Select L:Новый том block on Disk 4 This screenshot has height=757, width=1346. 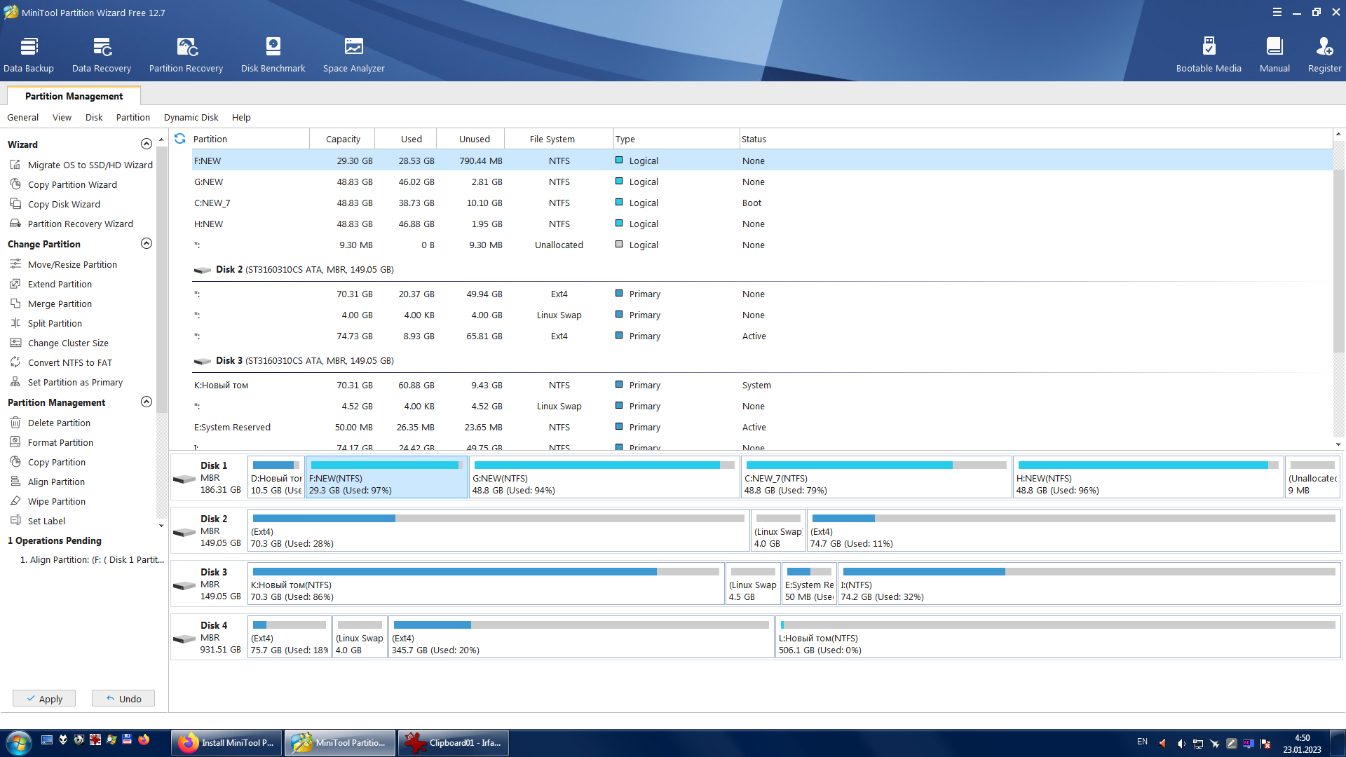tap(1058, 636)
